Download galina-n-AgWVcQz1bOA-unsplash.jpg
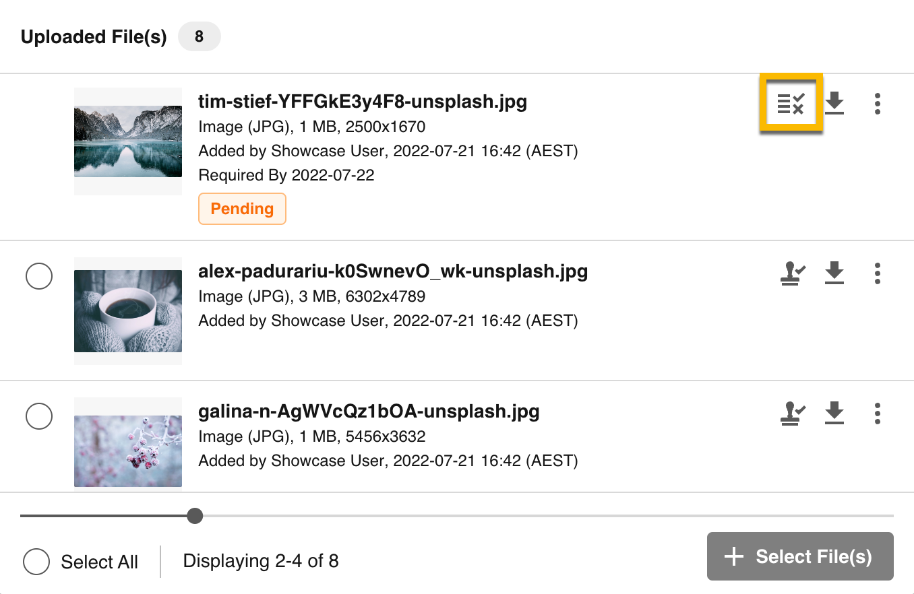The image size is (914, 594). [834, 413]
